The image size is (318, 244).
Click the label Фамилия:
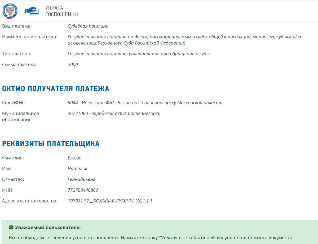click(x=13, y=158)
